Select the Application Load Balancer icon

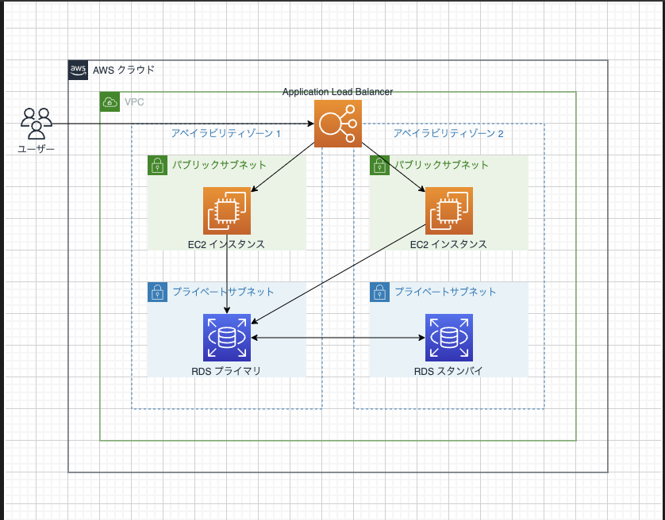click(337, 124)
